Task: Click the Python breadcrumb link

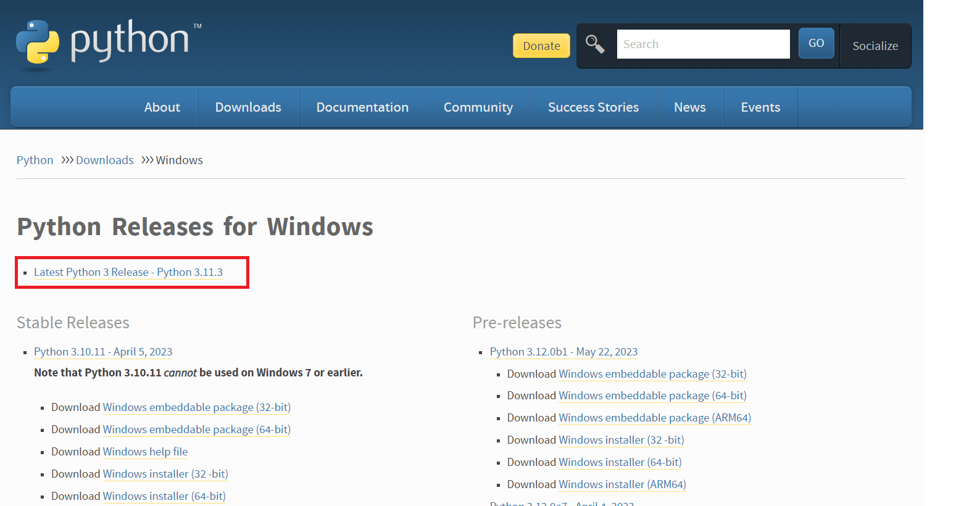Action: click(x=35, y=160)
